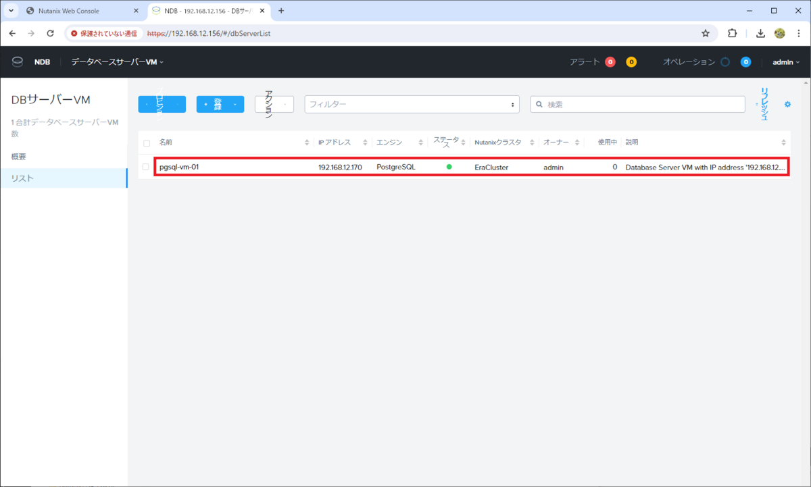Click the NDB database logo icon
Viewport: 811px width, 487px height.
click(x=17, y=61)
